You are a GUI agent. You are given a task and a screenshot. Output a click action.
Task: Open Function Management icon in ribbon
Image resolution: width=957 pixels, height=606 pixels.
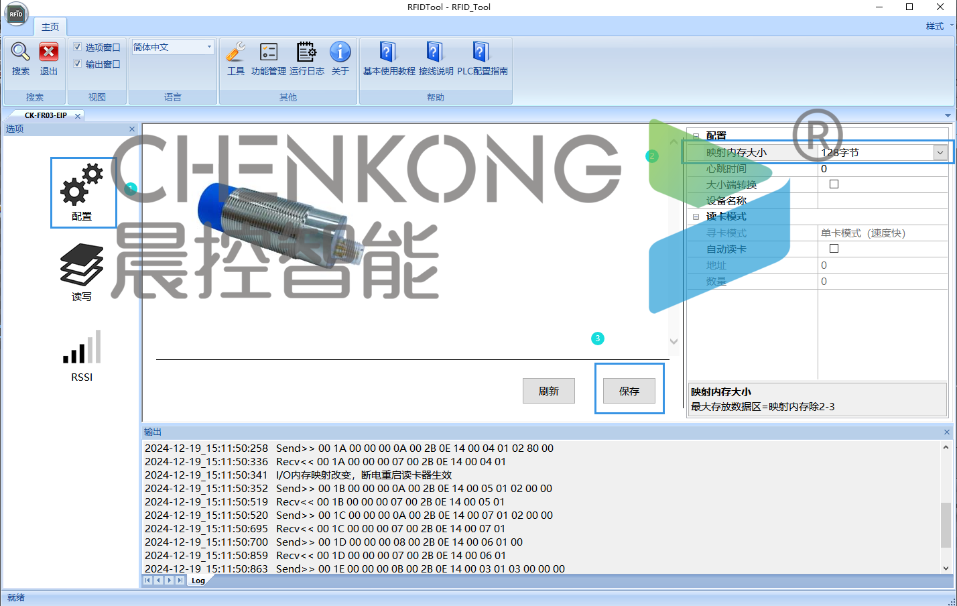[268, 52]
